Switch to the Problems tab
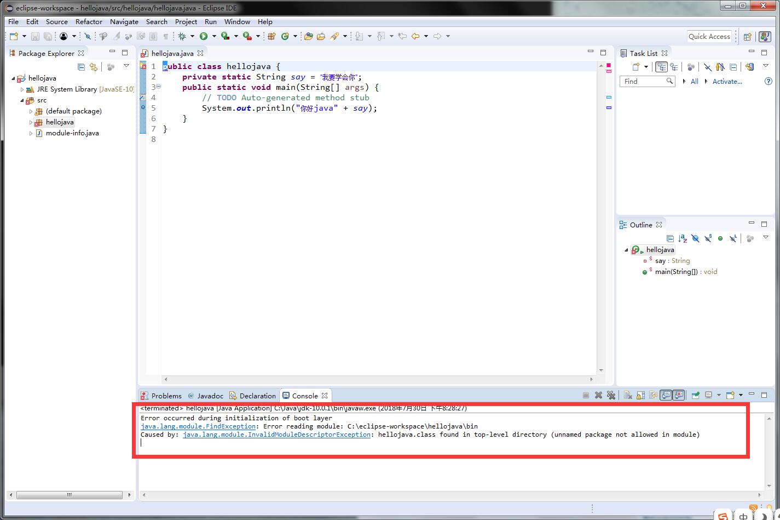 point(161,396)
